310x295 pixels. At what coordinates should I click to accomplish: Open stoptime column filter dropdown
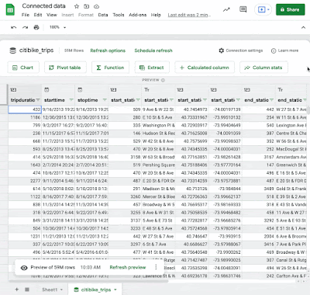(x=105, y=100)
